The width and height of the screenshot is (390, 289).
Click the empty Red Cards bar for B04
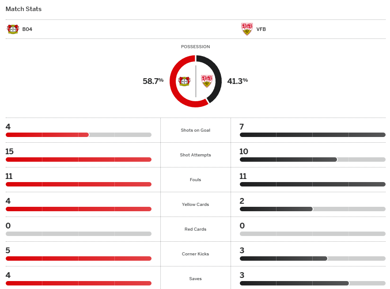click(79, 234)
